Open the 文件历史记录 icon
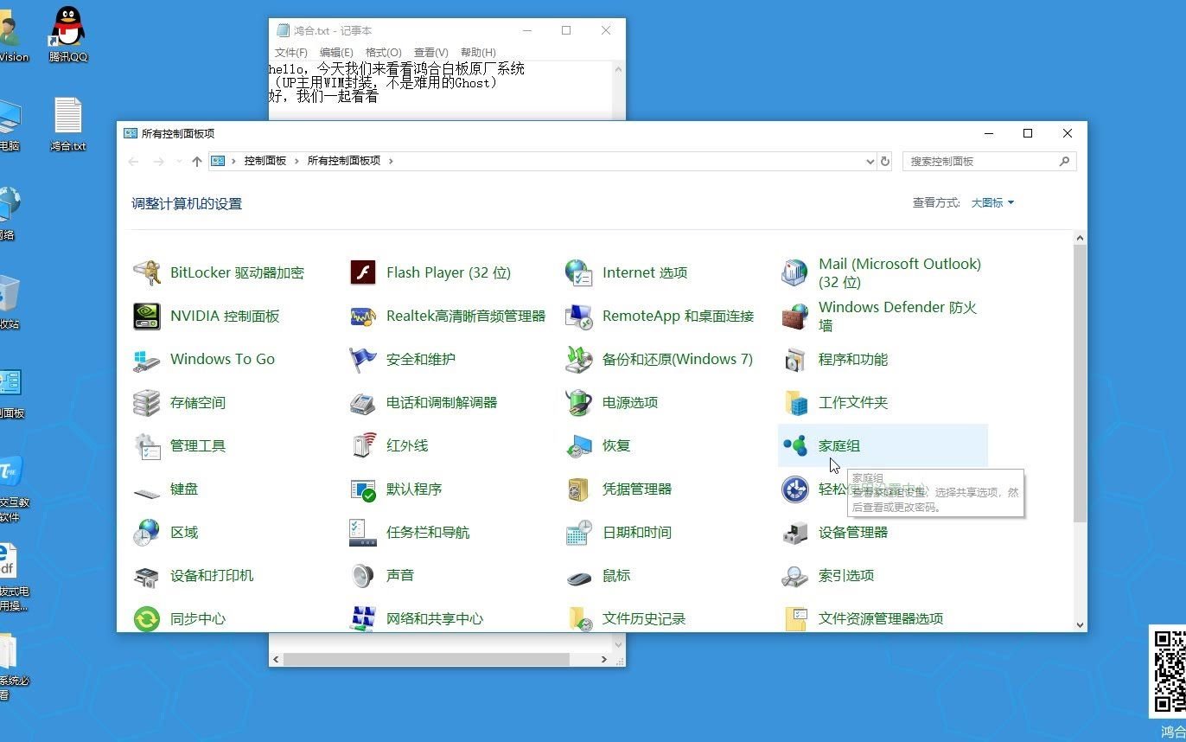Image resolution: width=1186 pixels, height=742 pixels. click(x=579, y=618)
